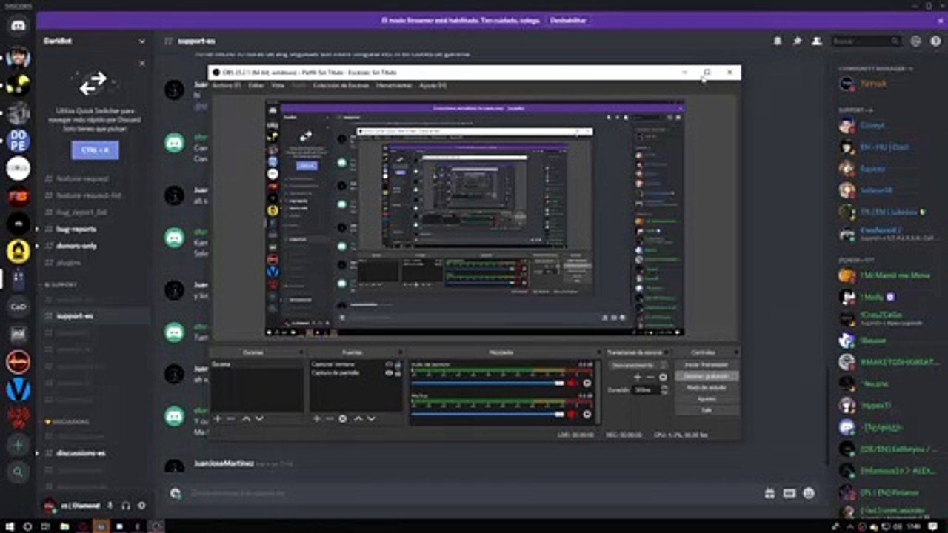Show pinned messages in support-es
The image size is (948, 533).
coord(797,41)
